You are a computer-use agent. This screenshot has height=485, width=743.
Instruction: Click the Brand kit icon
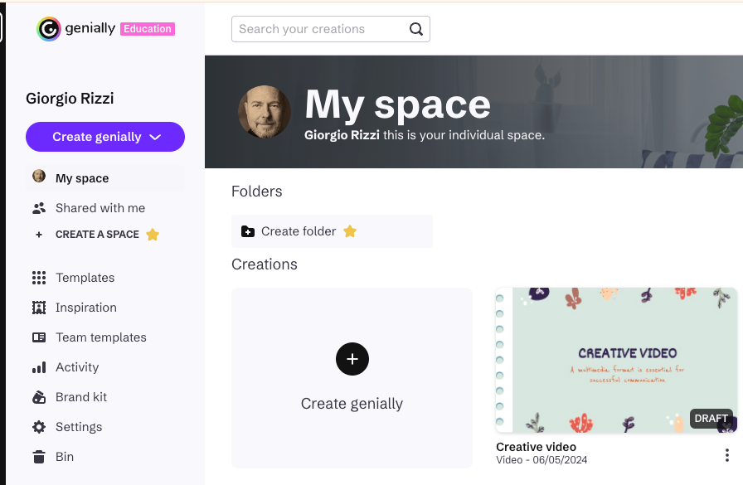tap(39, 397)
